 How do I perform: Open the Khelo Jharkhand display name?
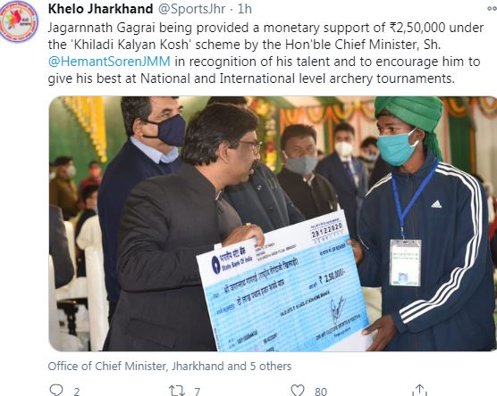pyautogui.click(x=100, y=9)
